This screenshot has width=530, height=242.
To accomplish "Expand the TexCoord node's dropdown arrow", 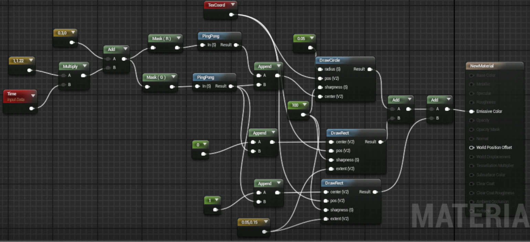I will 233,5.
